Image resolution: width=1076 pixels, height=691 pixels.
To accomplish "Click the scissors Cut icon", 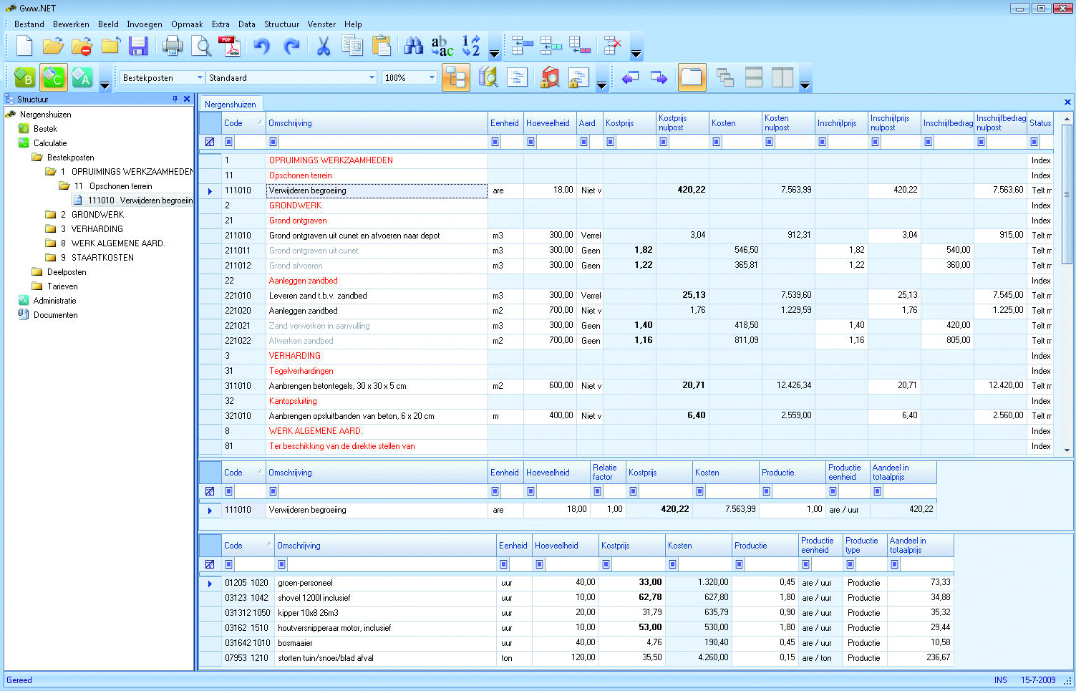I will point(323,47).
